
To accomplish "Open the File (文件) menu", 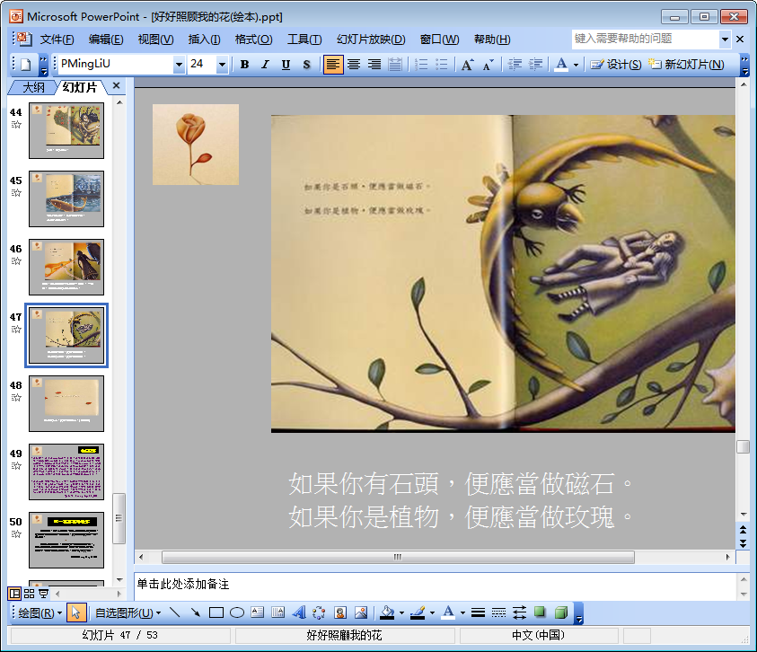I will click(x=57, y=40).
